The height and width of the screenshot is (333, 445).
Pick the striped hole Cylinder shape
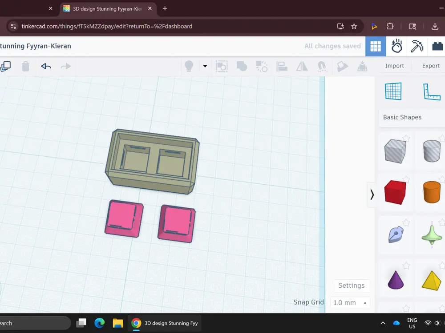click(432, 151)
